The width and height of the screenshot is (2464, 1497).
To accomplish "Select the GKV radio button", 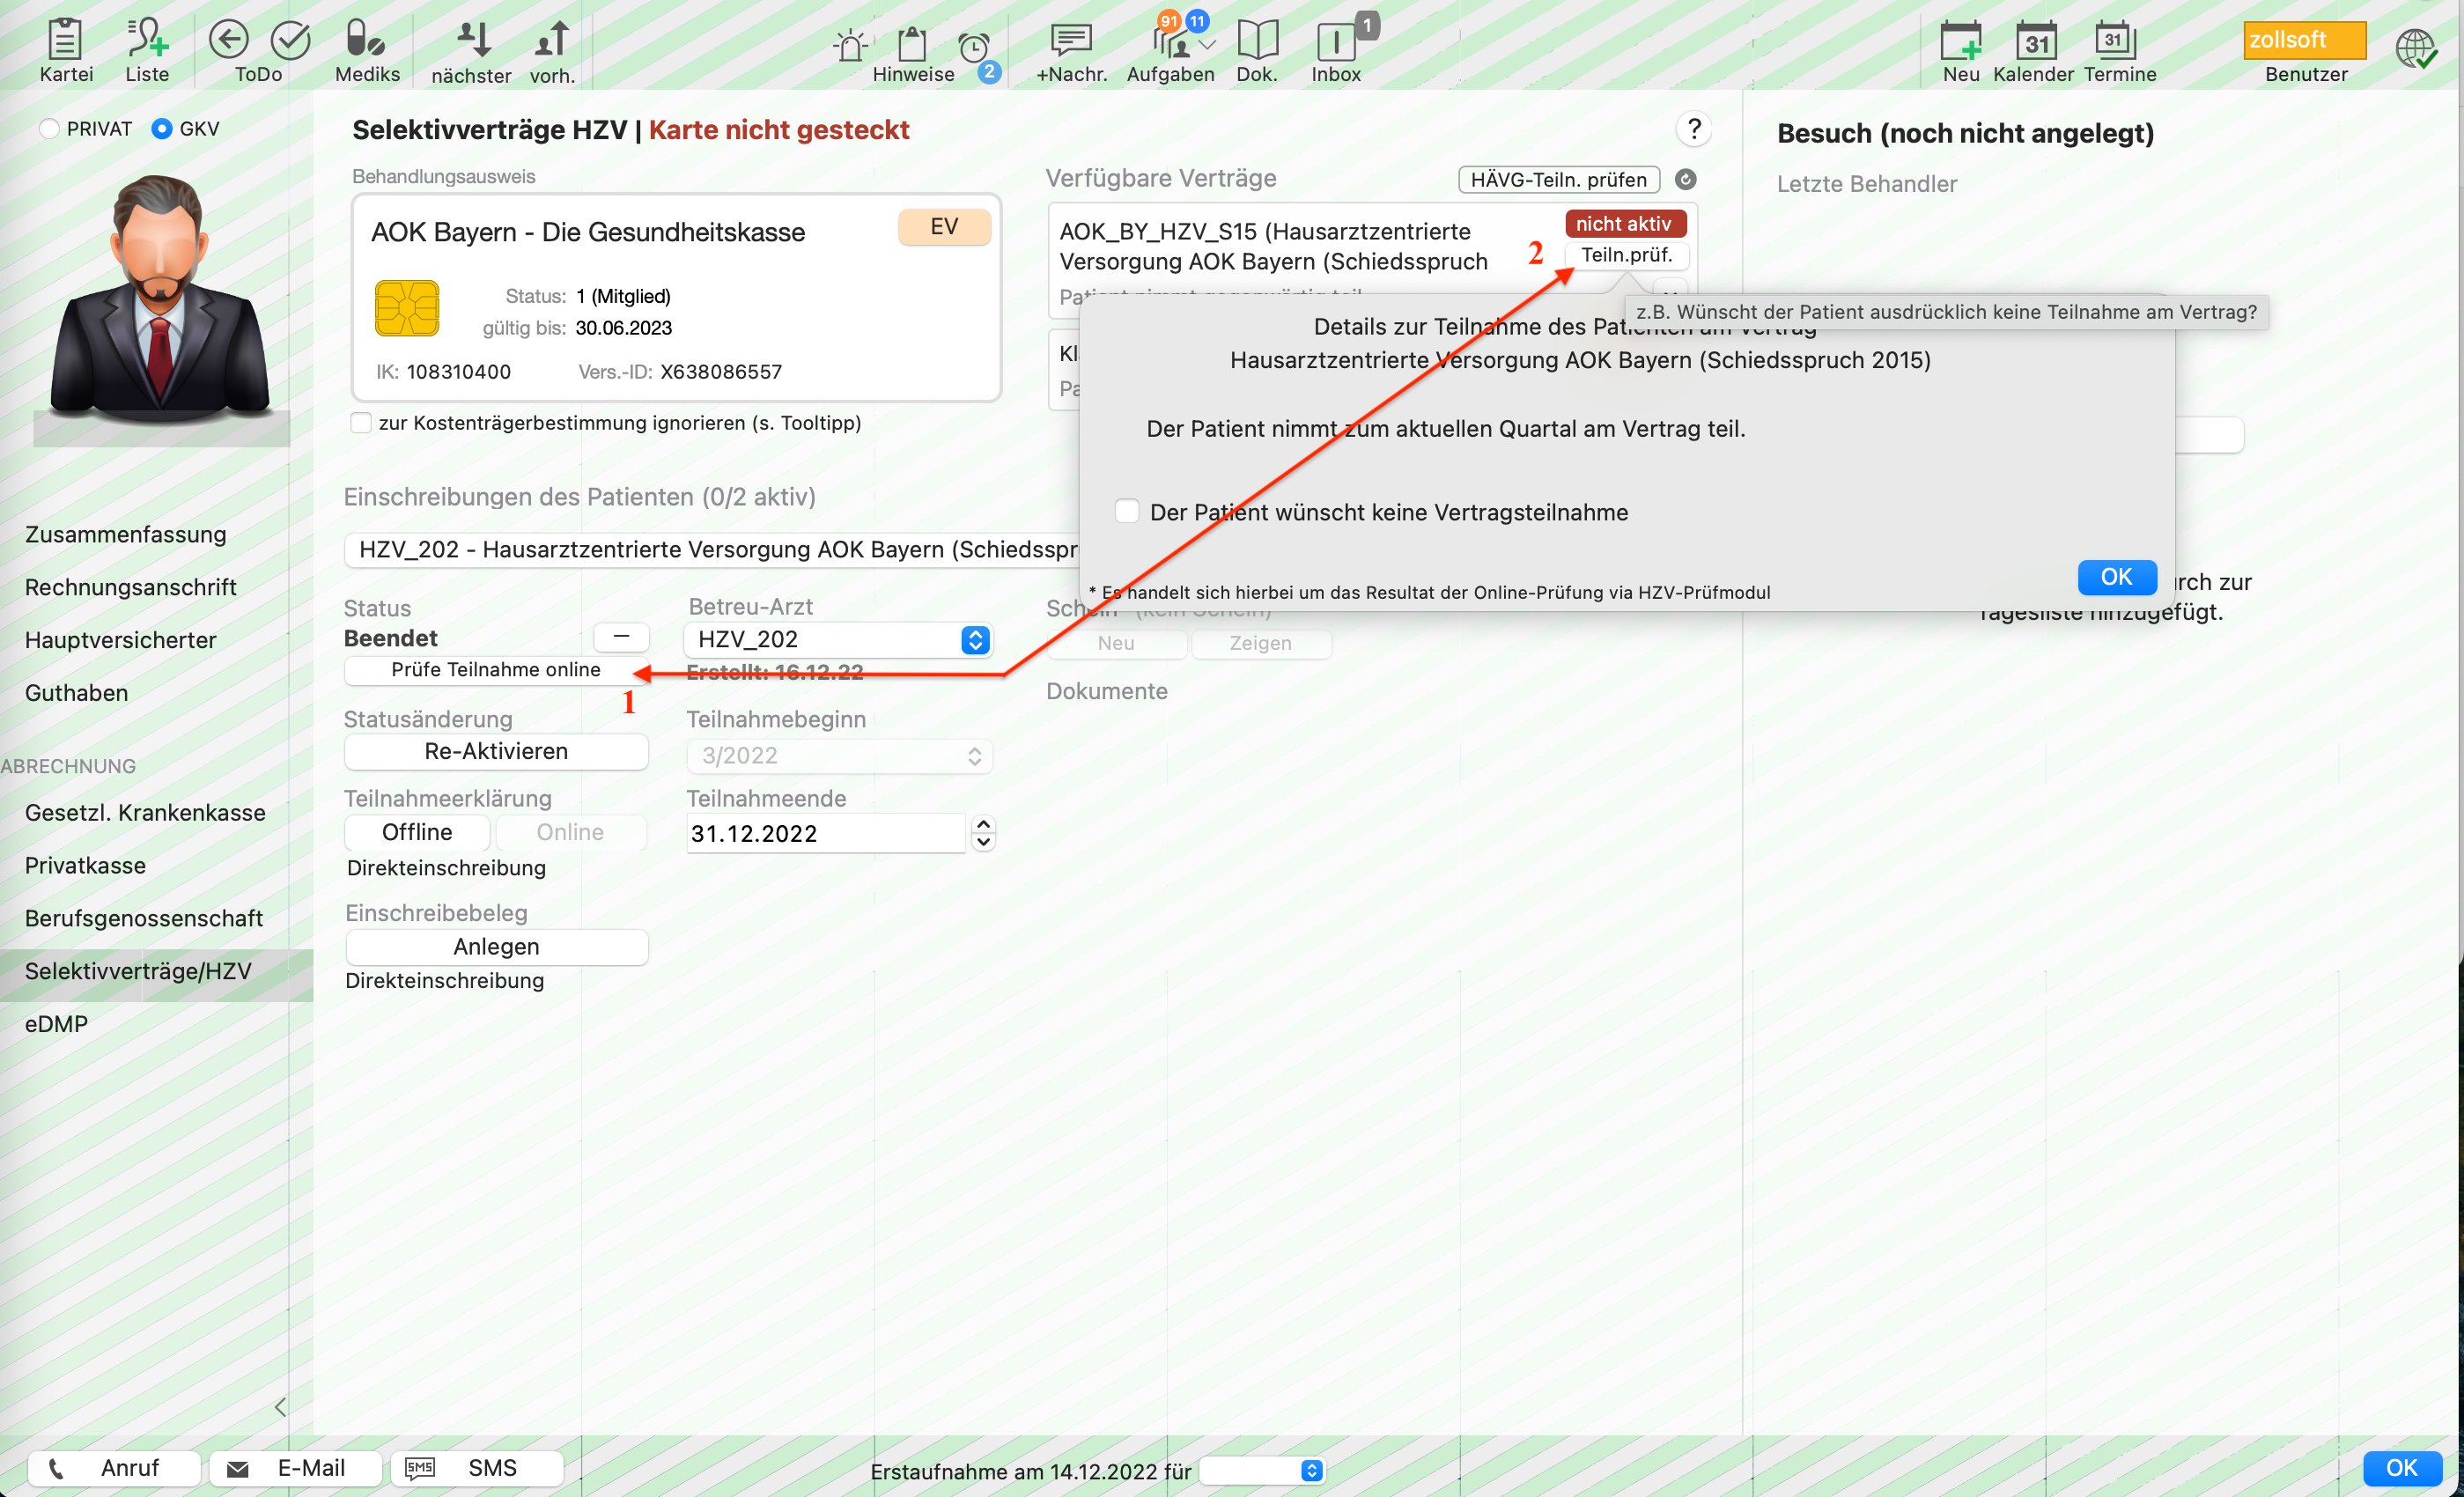I will coord(162,129).
